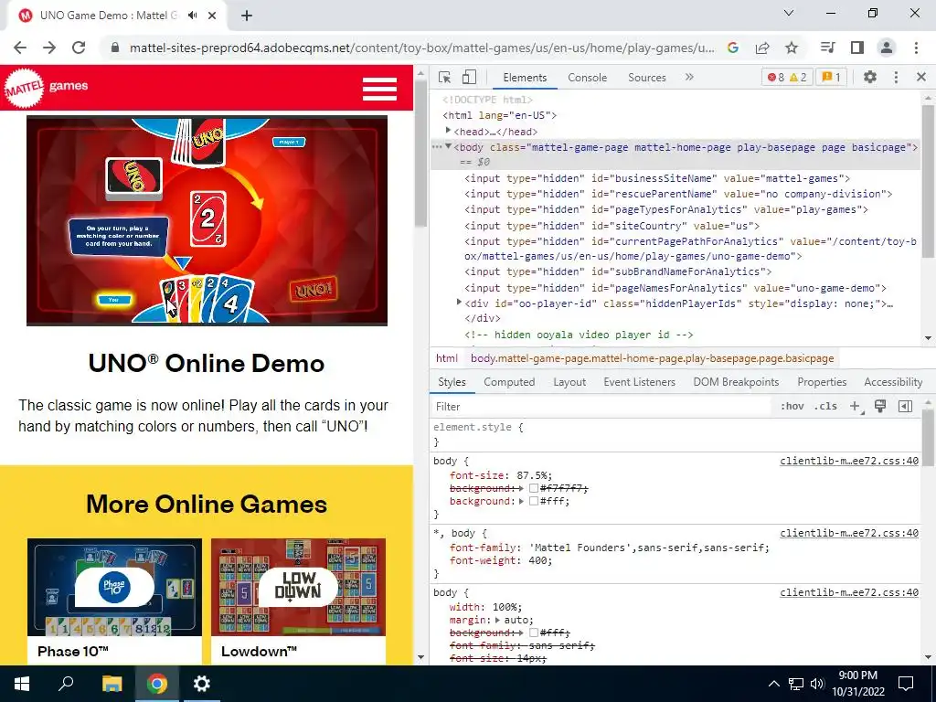Viewport: 936px width, 702px height.
Task: Click the #fff background color swatch
Action: (x=534, y=502)
